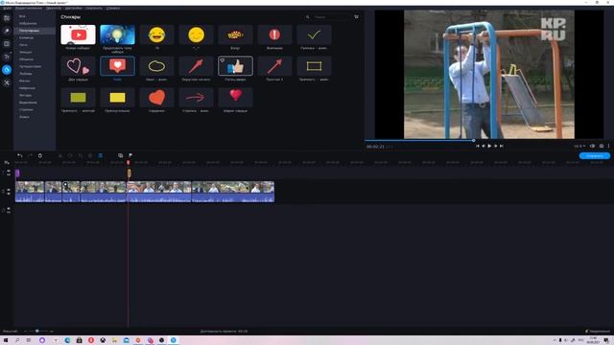Open the more tools wrench icon

point(7,82)
